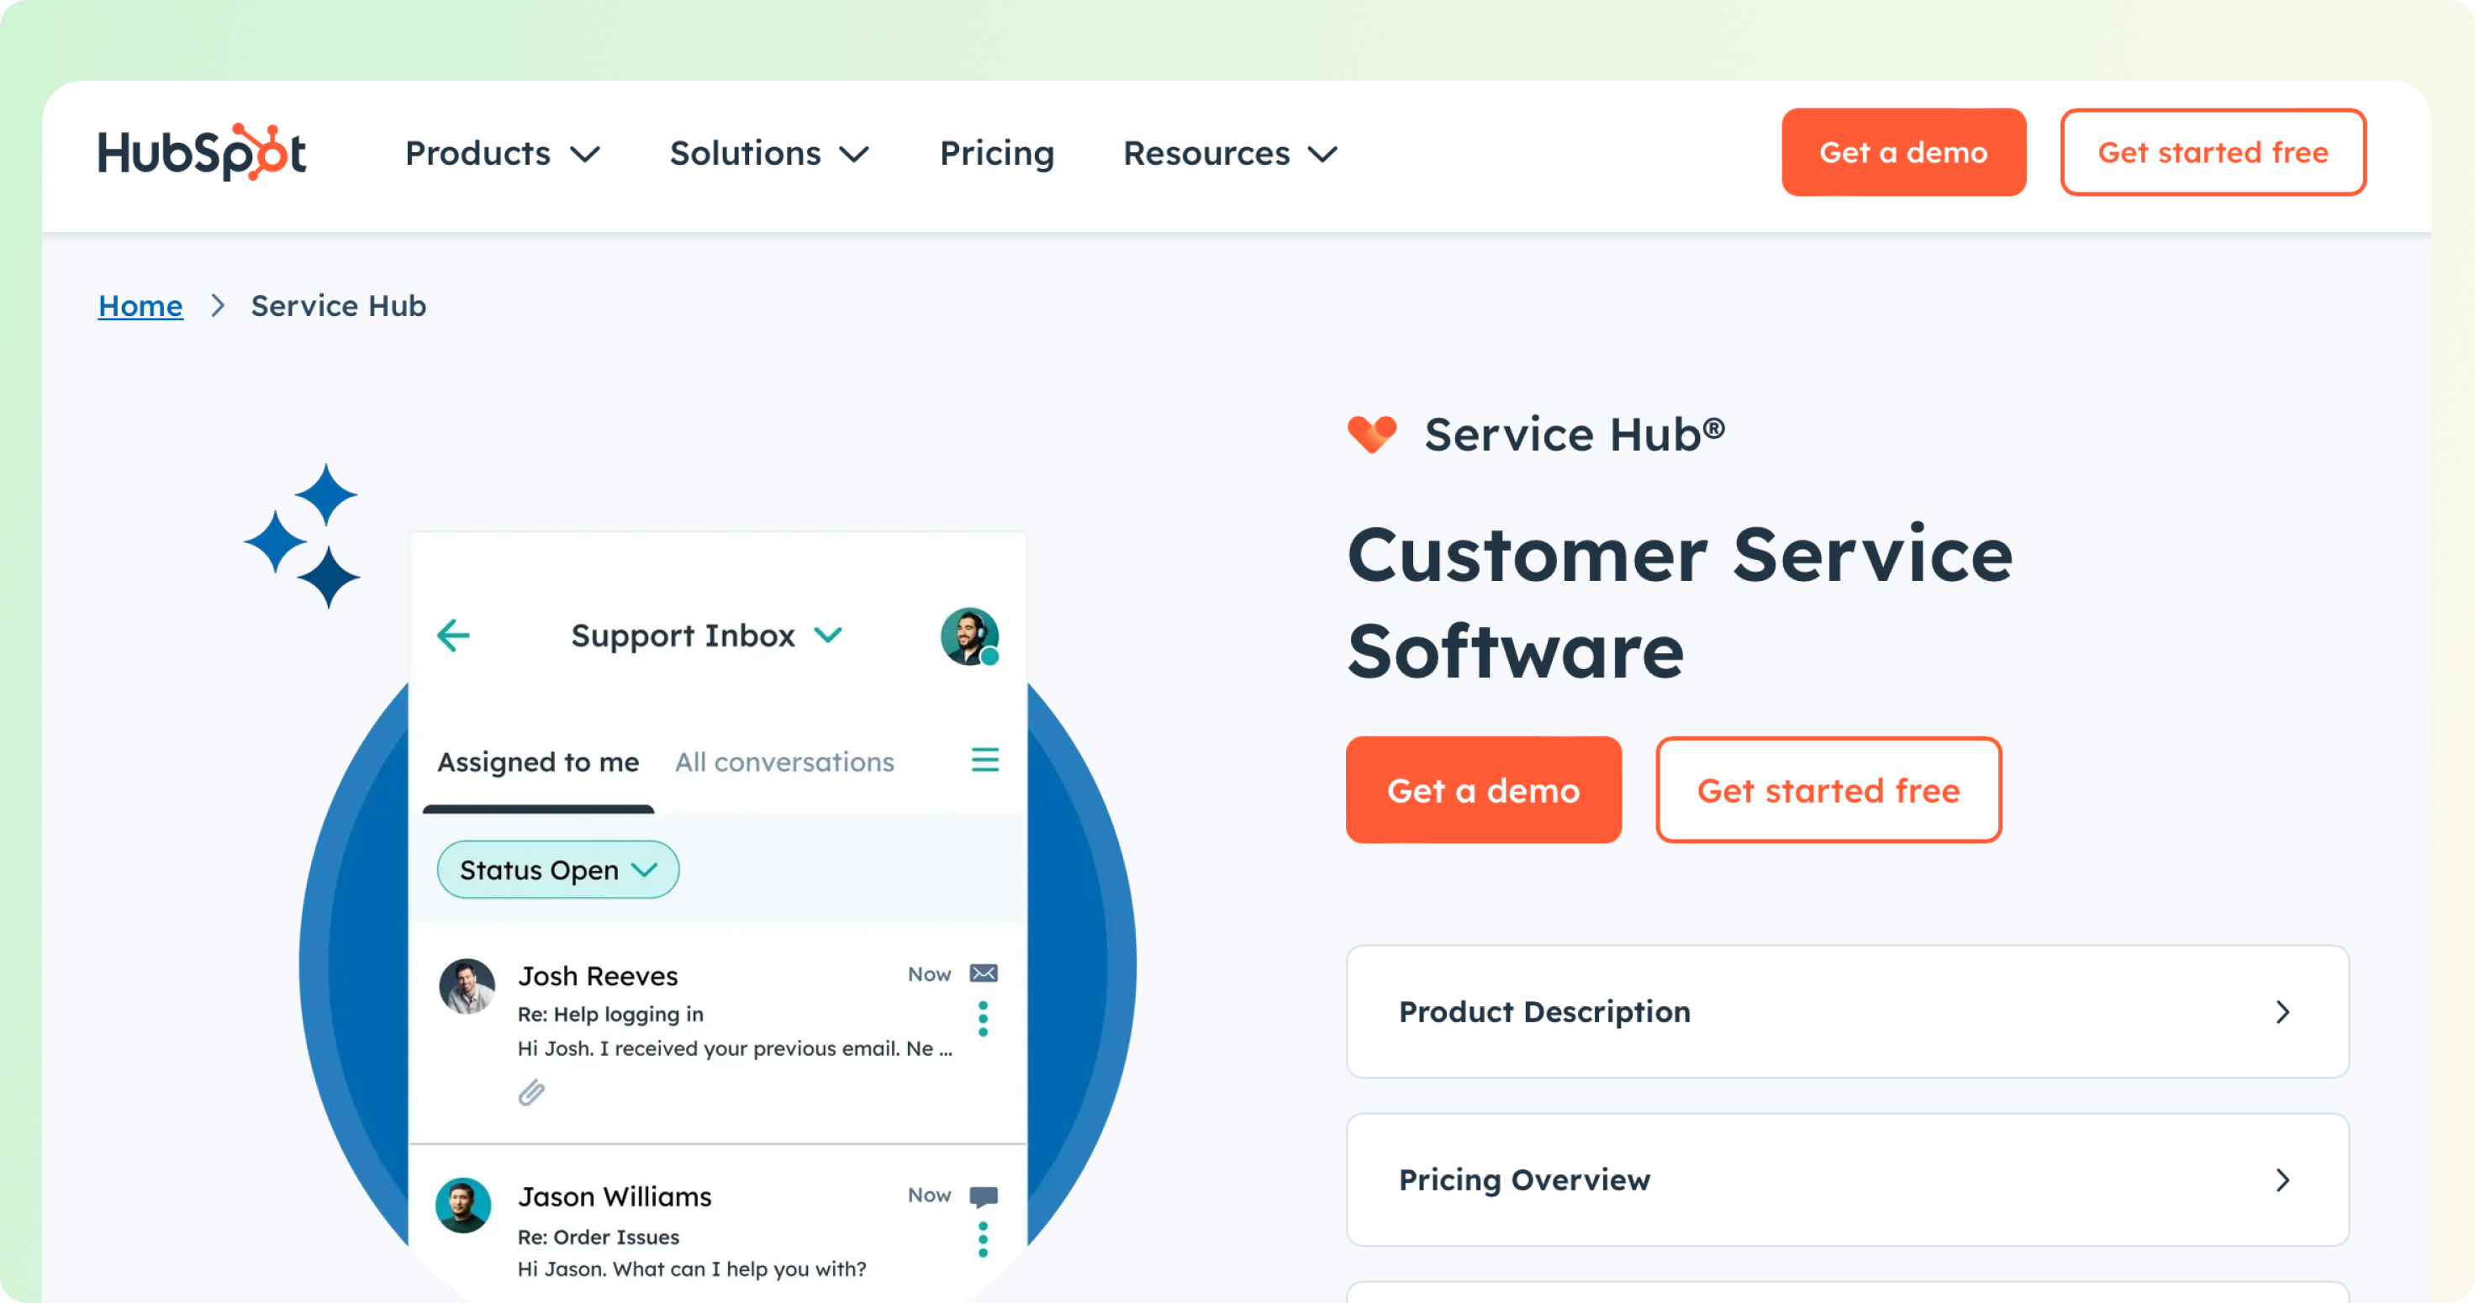Click the email envelope icon on Josh Reeves
The image size is (2475, 1303).
click(983, 973)
